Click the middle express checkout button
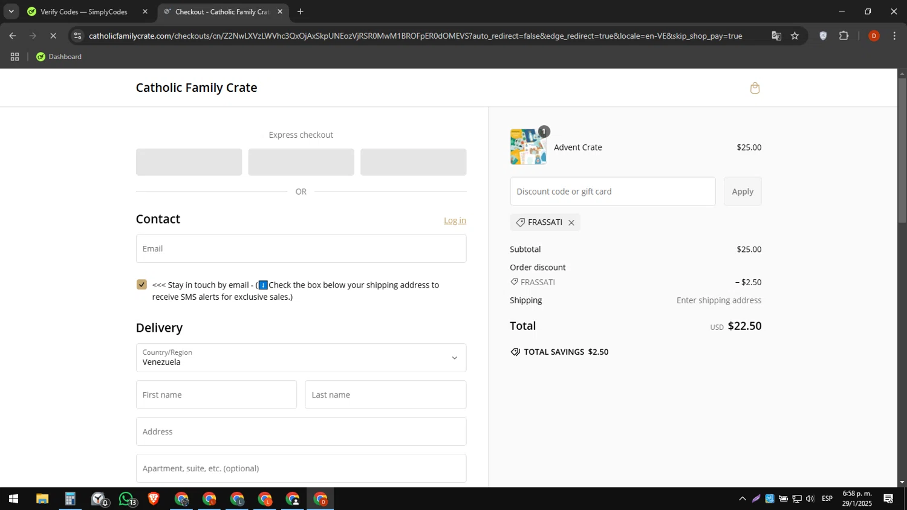 click(x=301, y=162)
